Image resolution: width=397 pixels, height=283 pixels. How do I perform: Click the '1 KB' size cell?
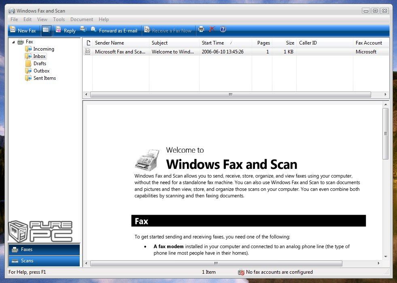(x=289, y=52)
